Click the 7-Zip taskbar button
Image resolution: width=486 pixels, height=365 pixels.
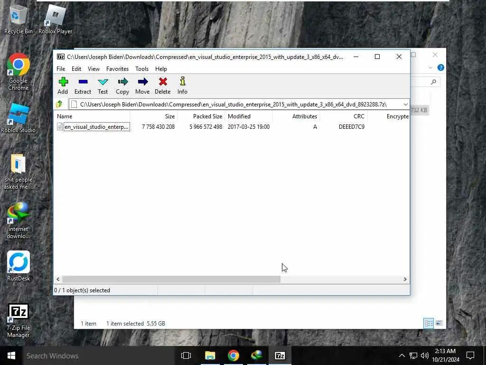(280, 355)
